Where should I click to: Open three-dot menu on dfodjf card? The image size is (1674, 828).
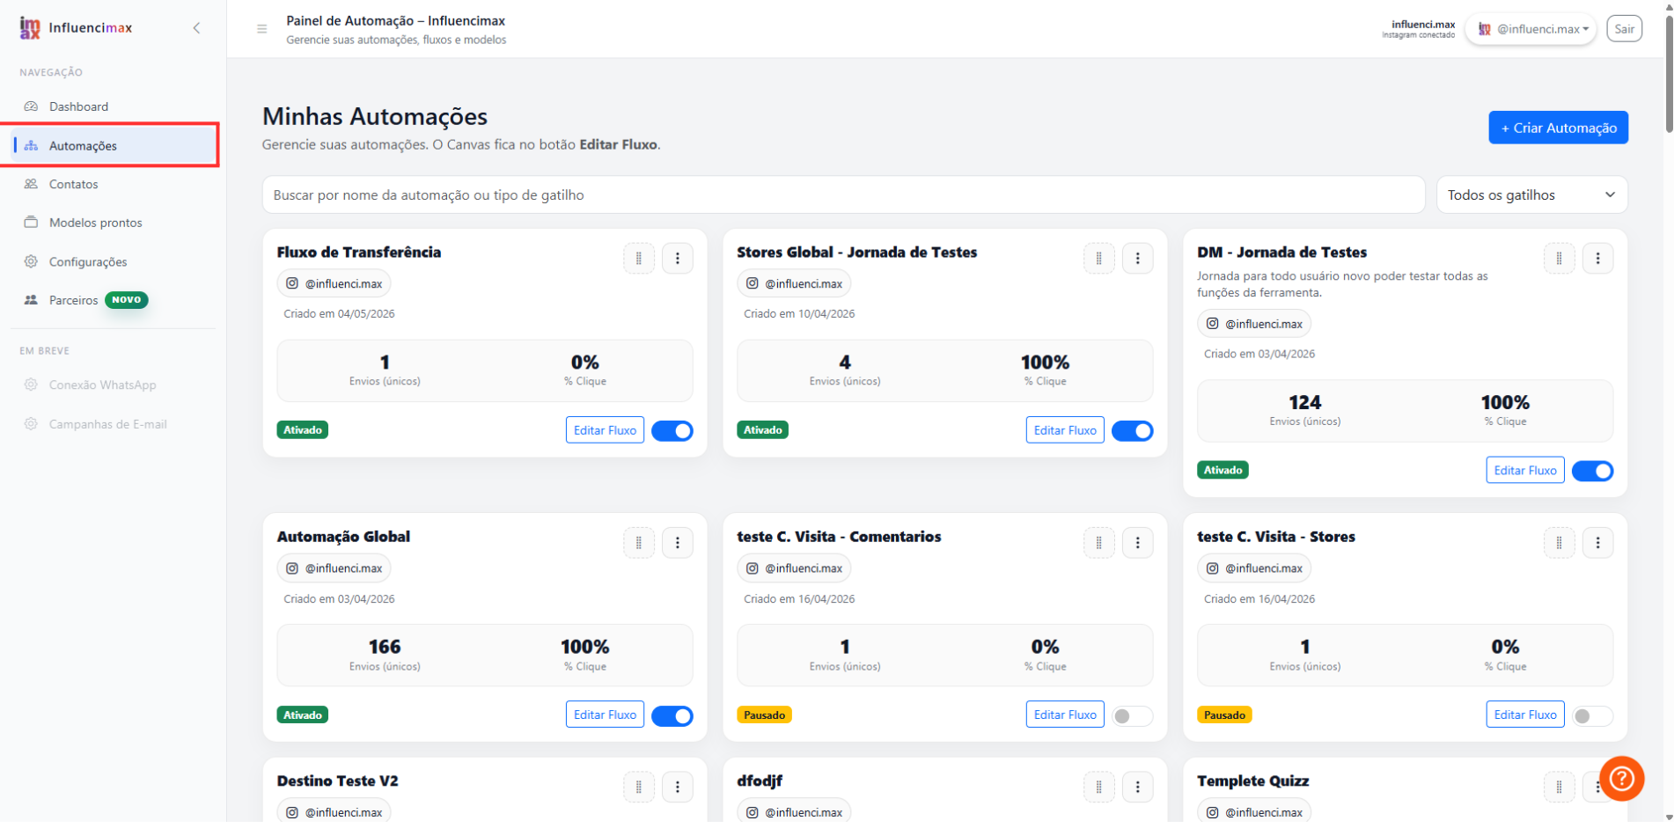1138,788
